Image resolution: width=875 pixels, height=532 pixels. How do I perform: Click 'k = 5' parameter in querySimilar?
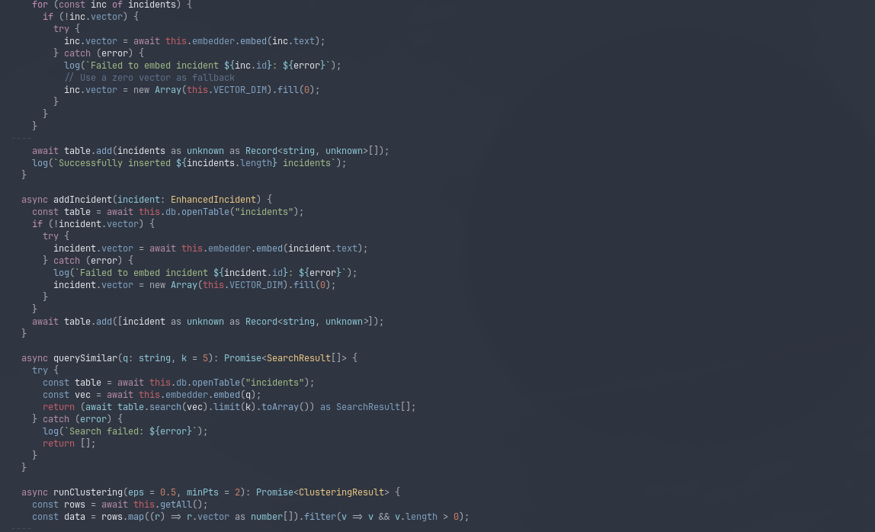tap(194, 358)
